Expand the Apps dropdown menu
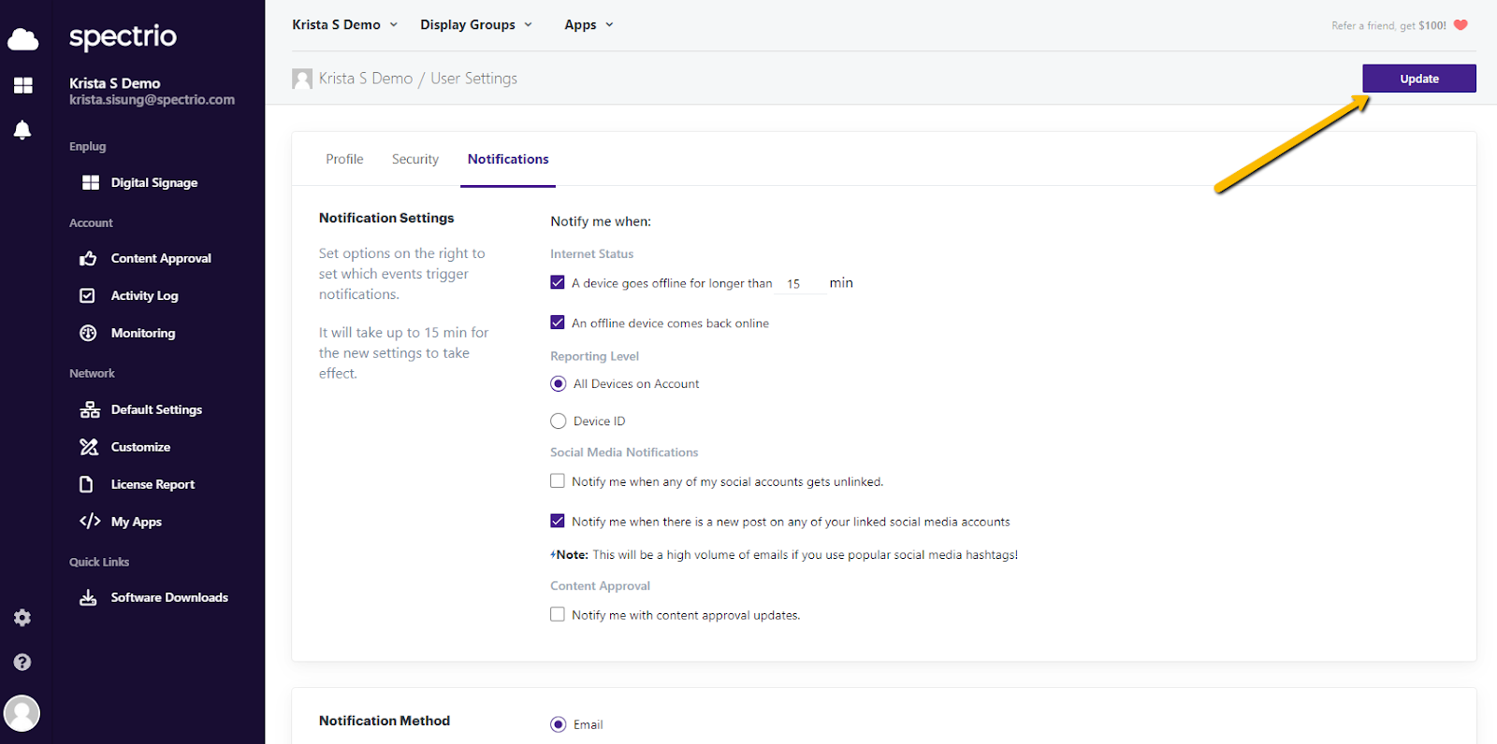The image size is (1497, 744). (x=589, y=25)
